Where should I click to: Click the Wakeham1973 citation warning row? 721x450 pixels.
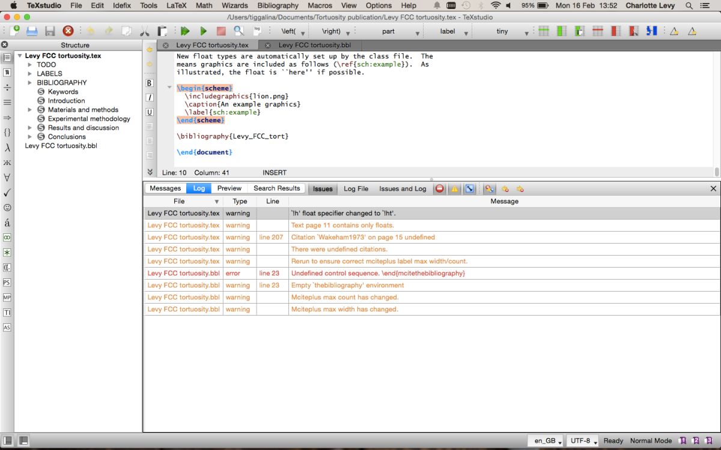(x=432, y=237)
